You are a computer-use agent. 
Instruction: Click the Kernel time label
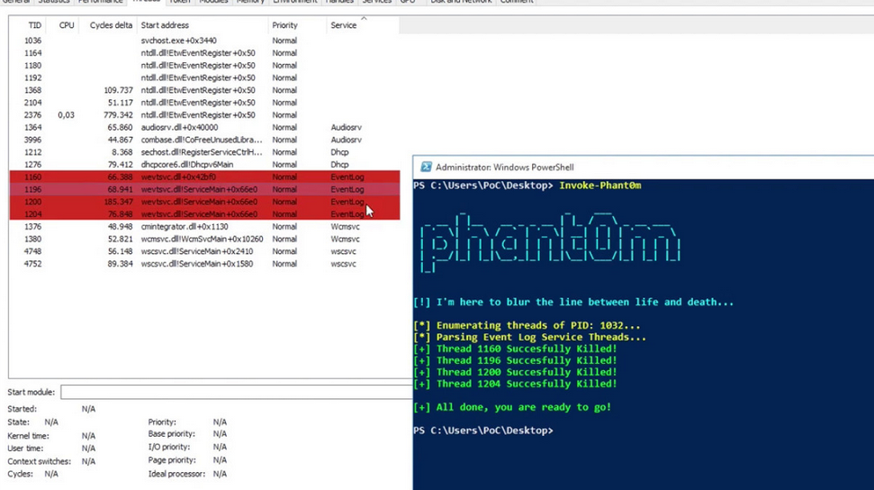pos(28,436)
